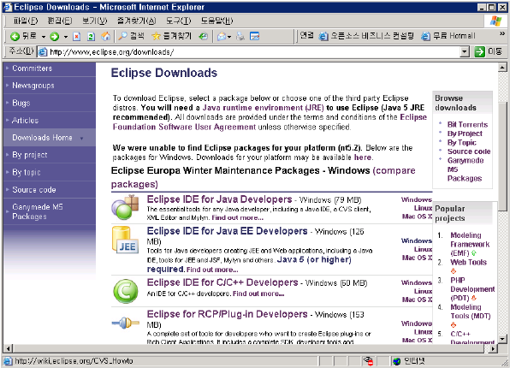
Task: Click By Topic in Browse downloads box
Action: point(462,143)
